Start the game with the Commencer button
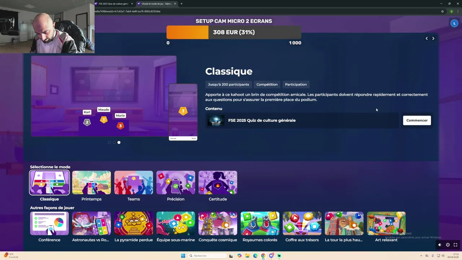Screen dimensions: 462x260 [x=417, y=120]
